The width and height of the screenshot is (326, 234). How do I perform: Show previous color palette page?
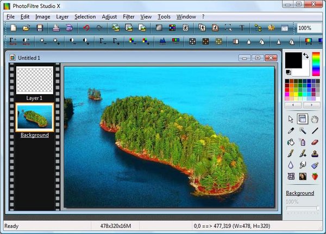(x=294, y=104)
